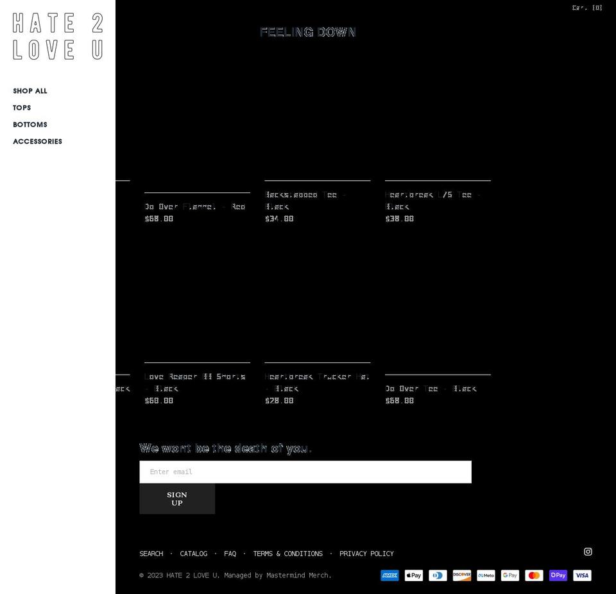Go to the TOPS category
The width and height of the screenshot is (616, 594).
[22, 108]
